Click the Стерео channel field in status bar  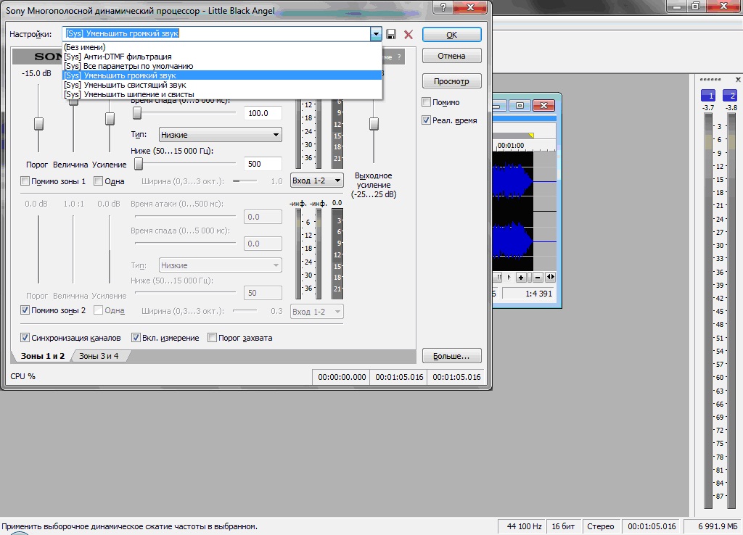point(600,526)
